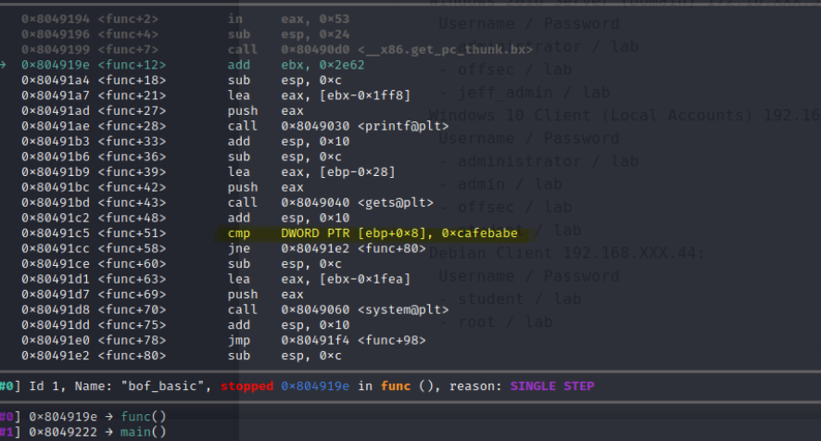Select the 'lea eax, [ebp-0x28]' instruction
821x441 pixels.
point(311,171)
